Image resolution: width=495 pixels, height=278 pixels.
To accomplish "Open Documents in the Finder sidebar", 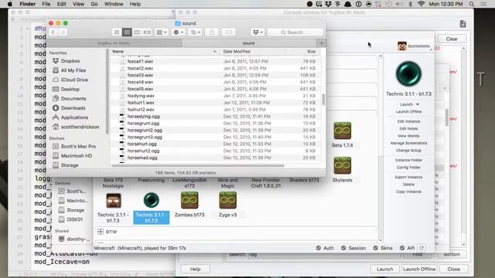I will click(73, 99).
